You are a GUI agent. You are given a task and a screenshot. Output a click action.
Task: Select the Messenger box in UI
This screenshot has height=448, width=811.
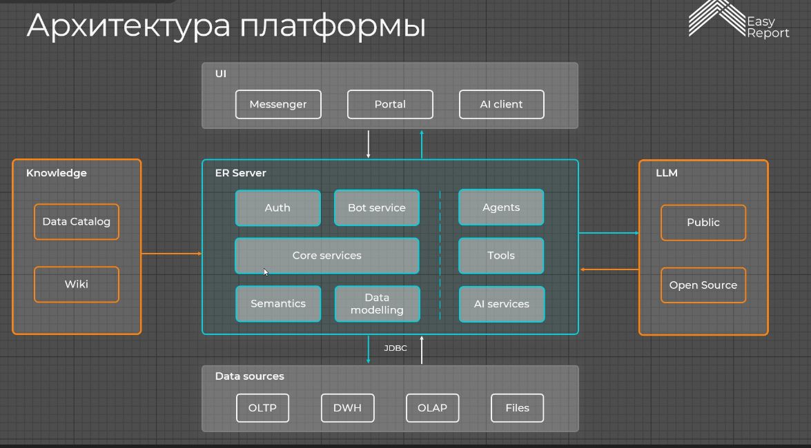[x=278, y=104]
